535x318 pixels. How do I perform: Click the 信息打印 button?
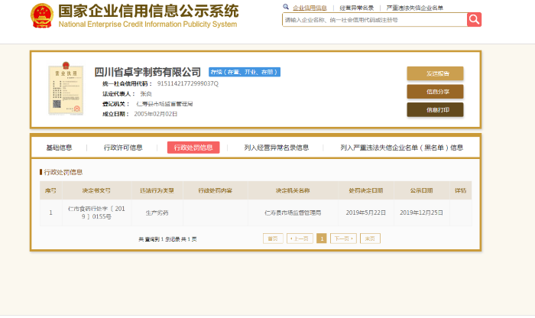435,109
